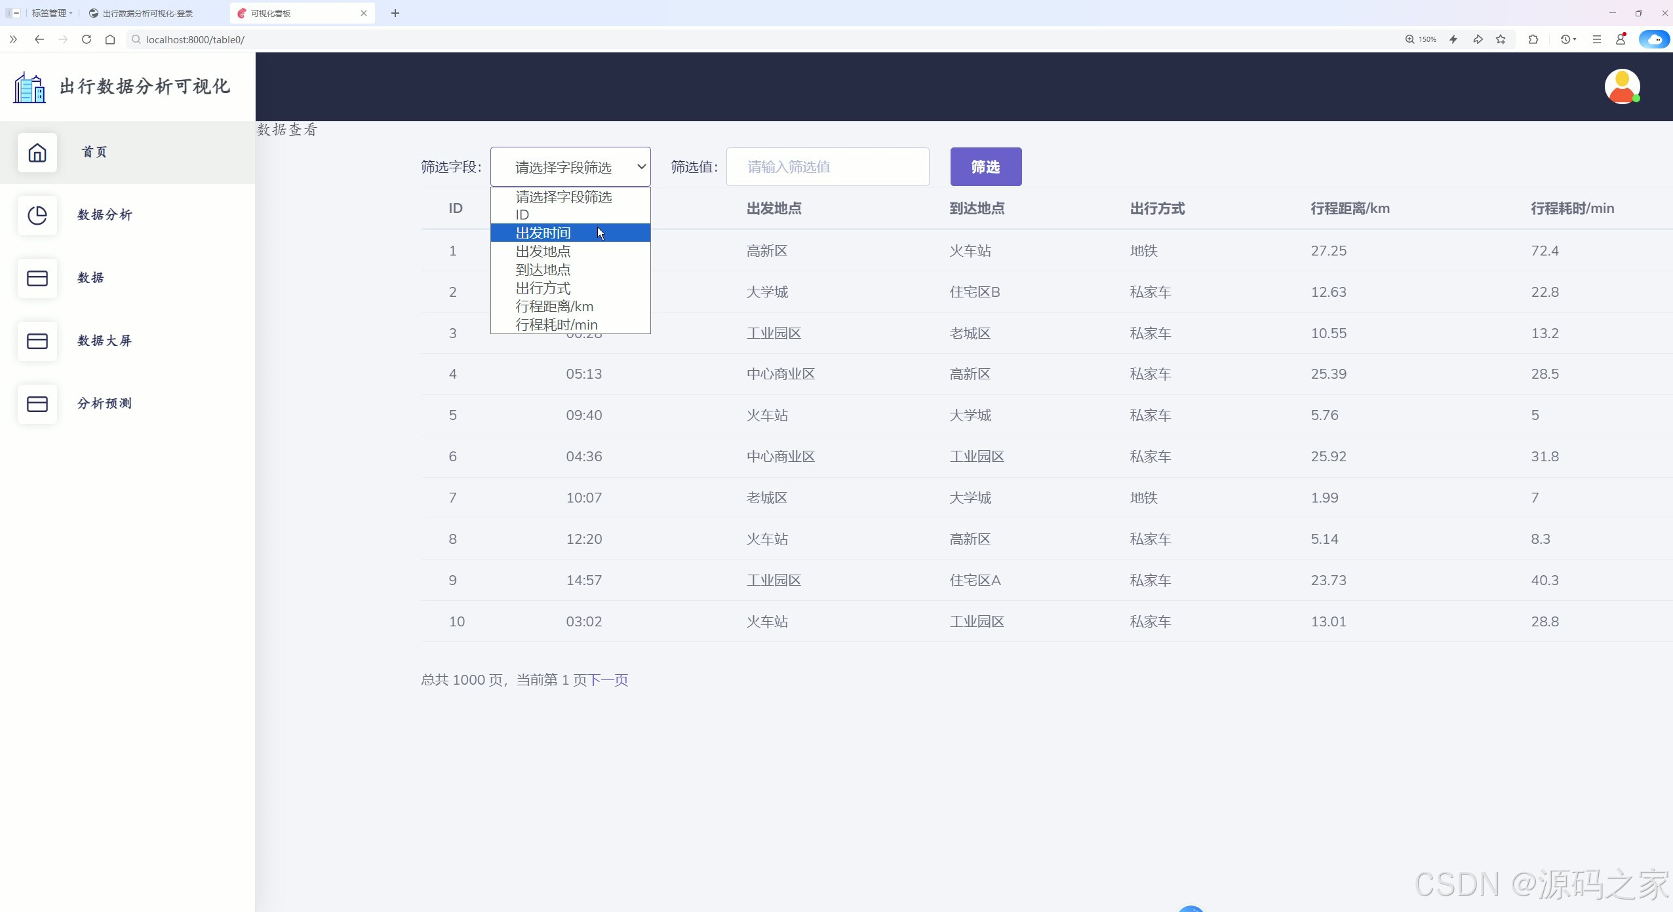Choose 出行方式 from the field dropdown

tap(543, 288)
